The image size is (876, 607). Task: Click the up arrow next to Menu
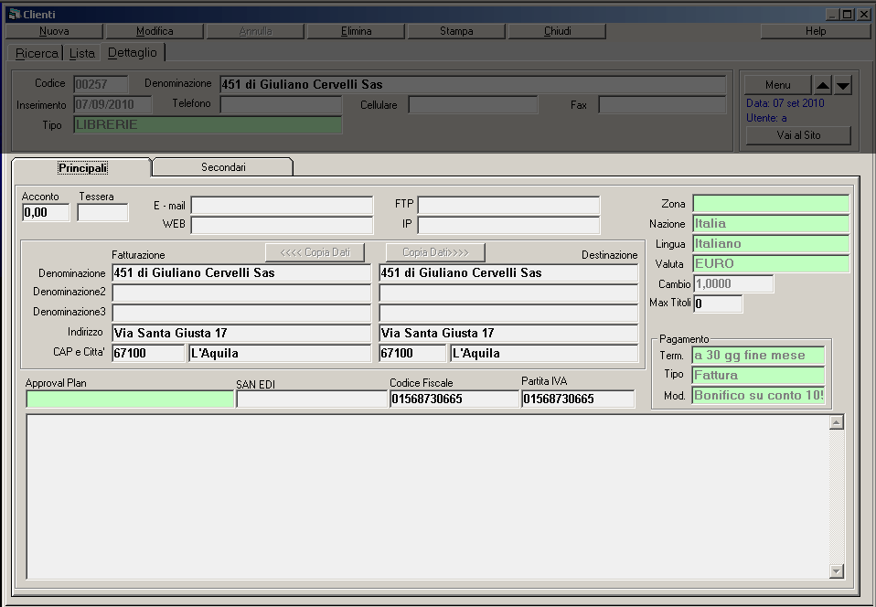click(822, 85)
